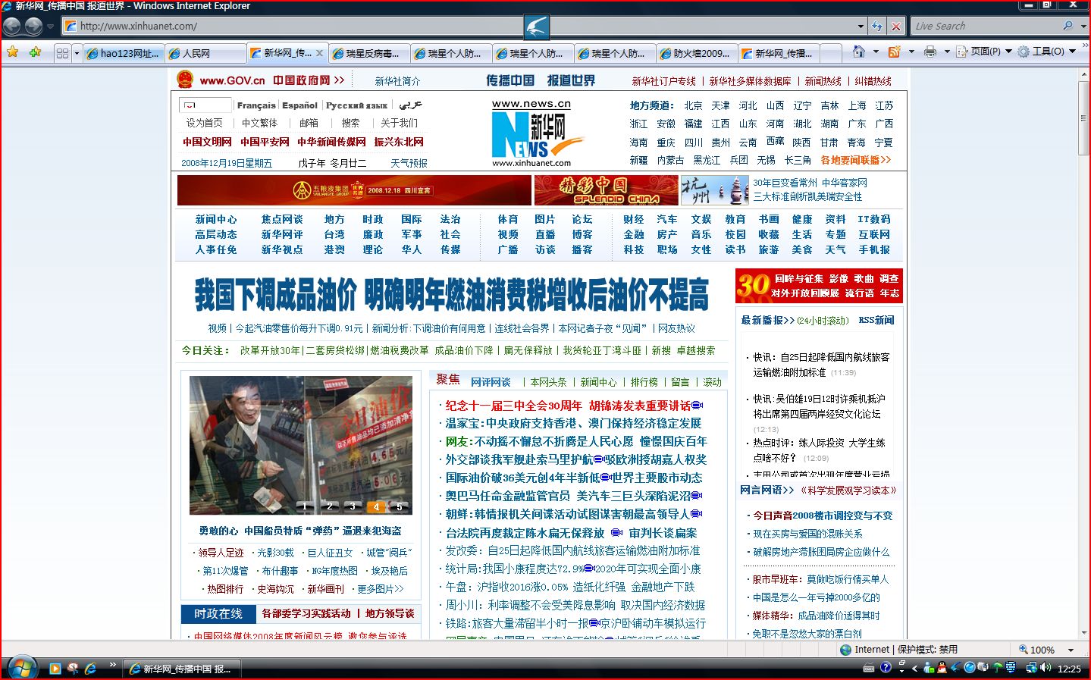Click the Print icon in the command bar
Screen dimensions: 1091x680
coord(930,52)
